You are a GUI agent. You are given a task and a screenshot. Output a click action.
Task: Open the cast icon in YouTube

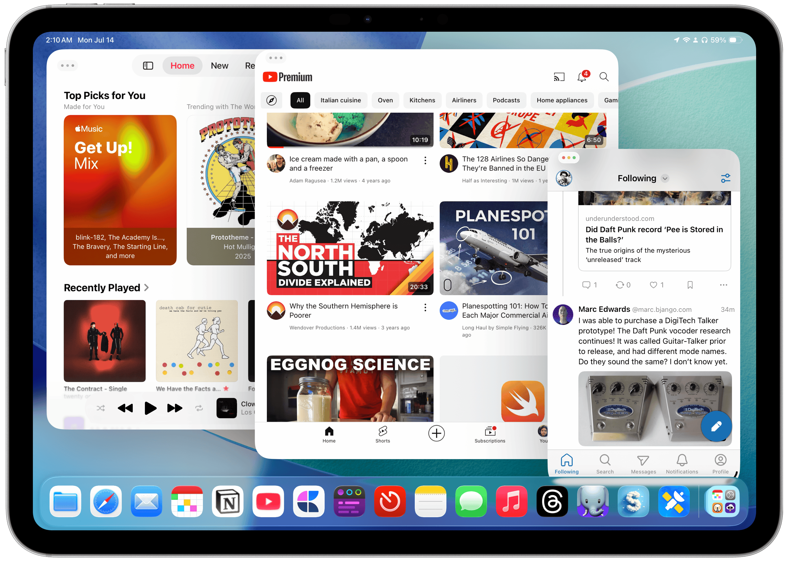(559, 77)
